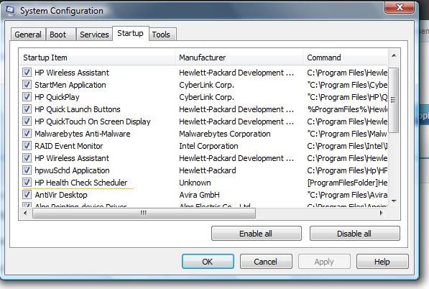
Task: Click the %ProgramFiles% command entry
Action: click(x=347, y=109)
